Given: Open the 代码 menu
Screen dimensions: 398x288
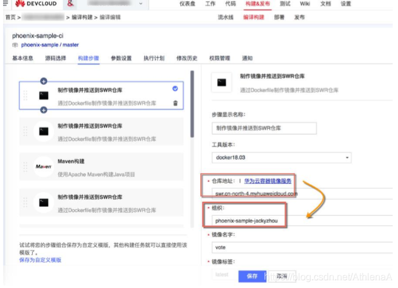Looking at the screenshot, I should pos(230,4).
